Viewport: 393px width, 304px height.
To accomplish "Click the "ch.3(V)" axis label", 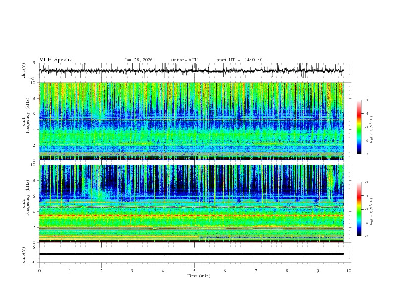I will click(x=24, y=255).
